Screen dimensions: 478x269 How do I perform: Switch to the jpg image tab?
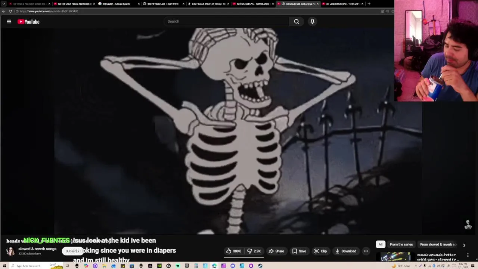click(x=164, y=4)
